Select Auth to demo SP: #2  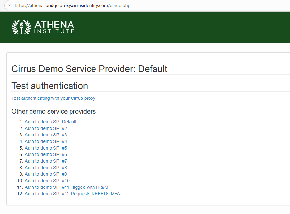tap(46, 128)
